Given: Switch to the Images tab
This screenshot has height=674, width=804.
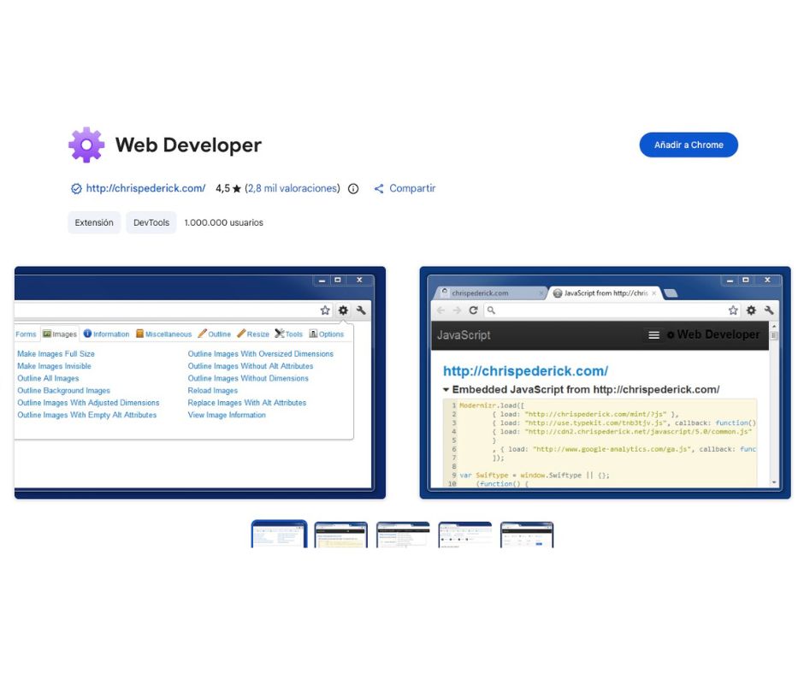Looking at the screenshot, I should tap(59, 334).
